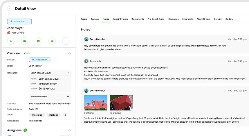Go to the Appointments tab

coord(120,19)
